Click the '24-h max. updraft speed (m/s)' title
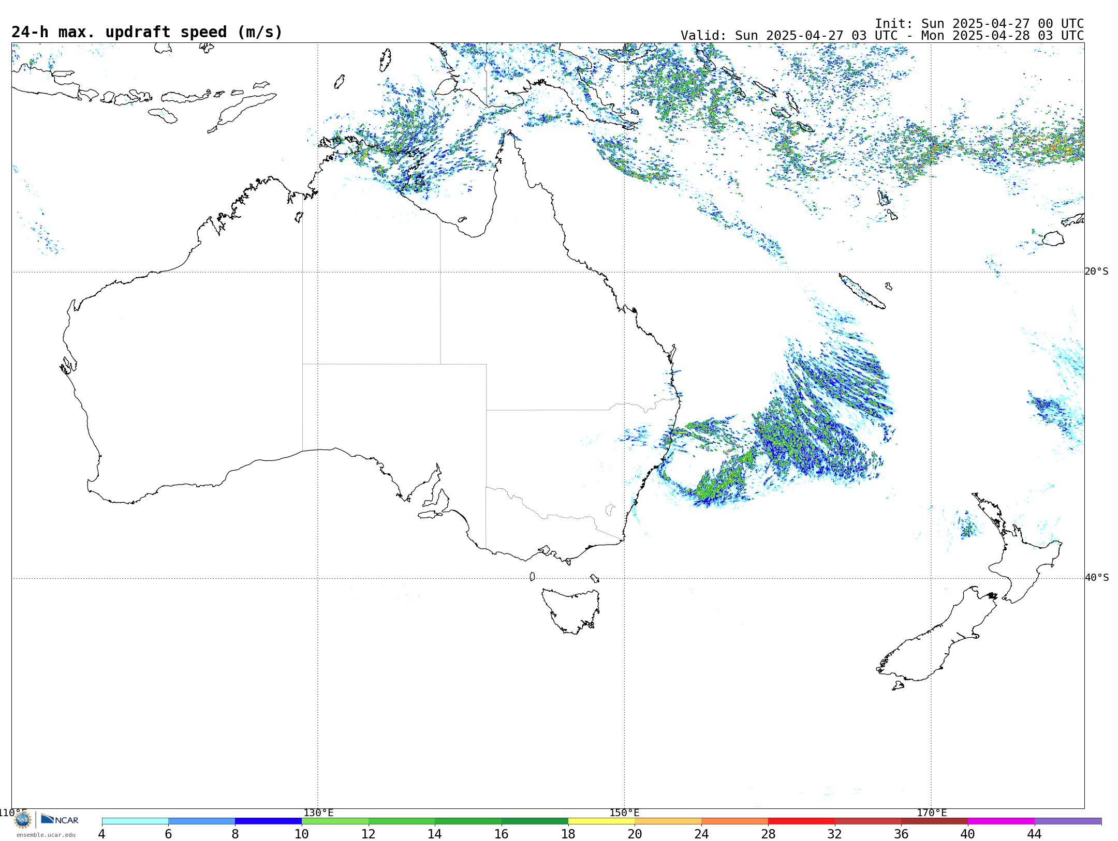1118x841 pixels. 147,32
